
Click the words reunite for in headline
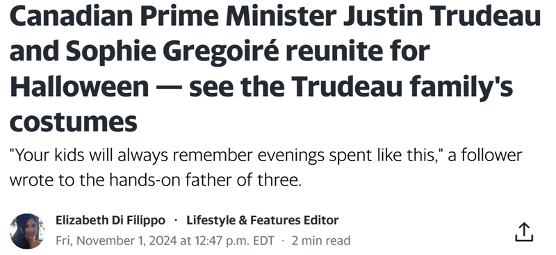[x=358, y=52]
